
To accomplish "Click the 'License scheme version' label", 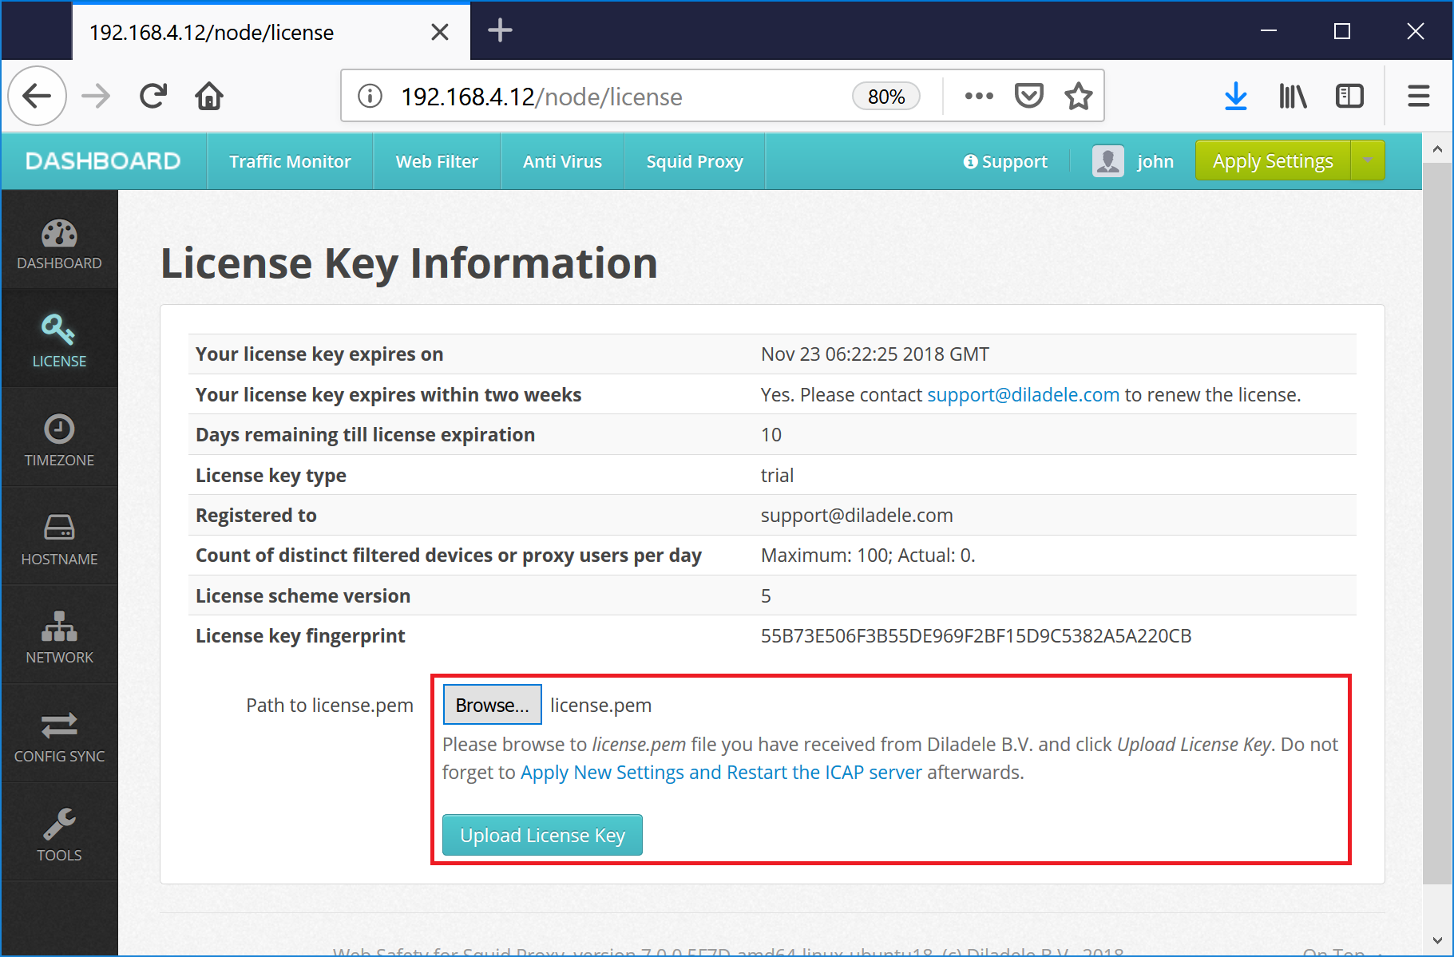I will click(303, 595).
